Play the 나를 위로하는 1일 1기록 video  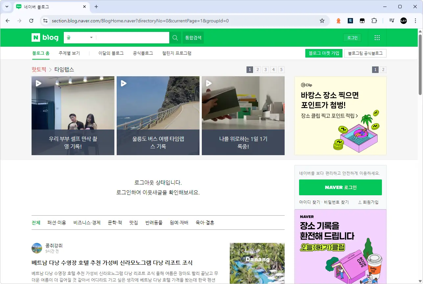pos(209,83)
